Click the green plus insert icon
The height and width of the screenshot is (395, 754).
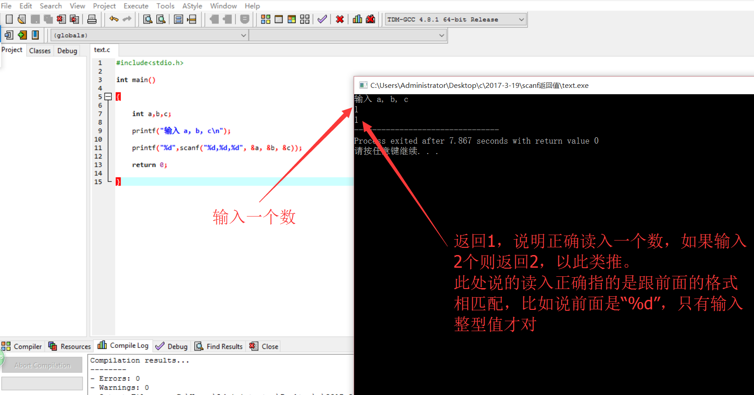point(22,35)
